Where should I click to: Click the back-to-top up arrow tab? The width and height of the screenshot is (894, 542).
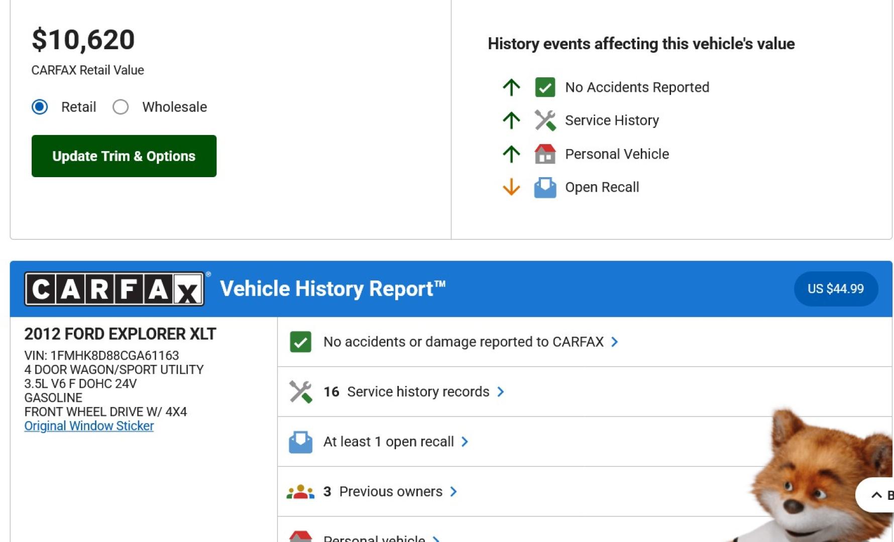click(876, 495)
